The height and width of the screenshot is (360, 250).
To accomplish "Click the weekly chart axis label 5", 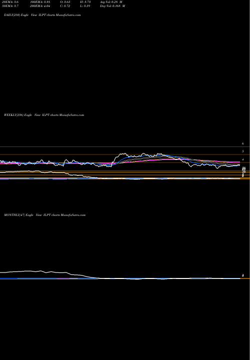I will click(x=242, y=151).
